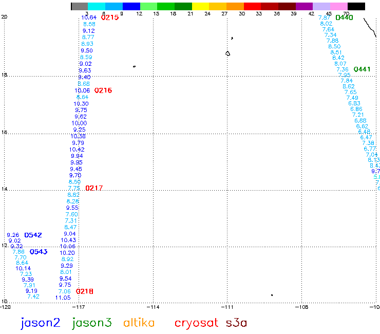
Task: Click the value 7.87 beside 0440
Action: (x=324, y=17)
